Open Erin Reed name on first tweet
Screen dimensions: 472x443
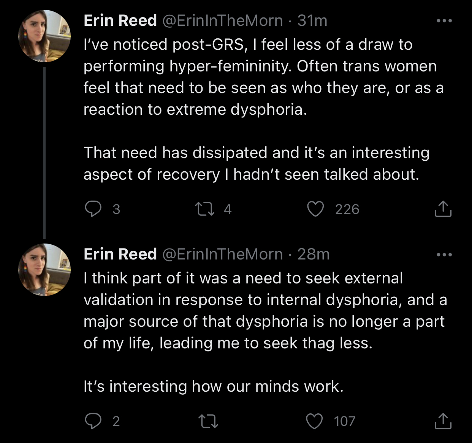(120, 21)
